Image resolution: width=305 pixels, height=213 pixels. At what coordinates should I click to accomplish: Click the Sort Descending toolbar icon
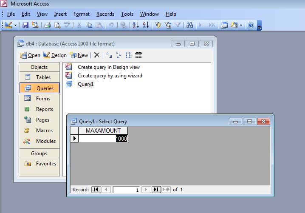[x=145, y=26]
